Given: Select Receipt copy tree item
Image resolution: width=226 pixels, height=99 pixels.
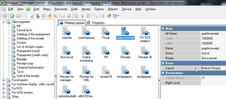Looking at the screenshot, I should (x=25, y=64).
